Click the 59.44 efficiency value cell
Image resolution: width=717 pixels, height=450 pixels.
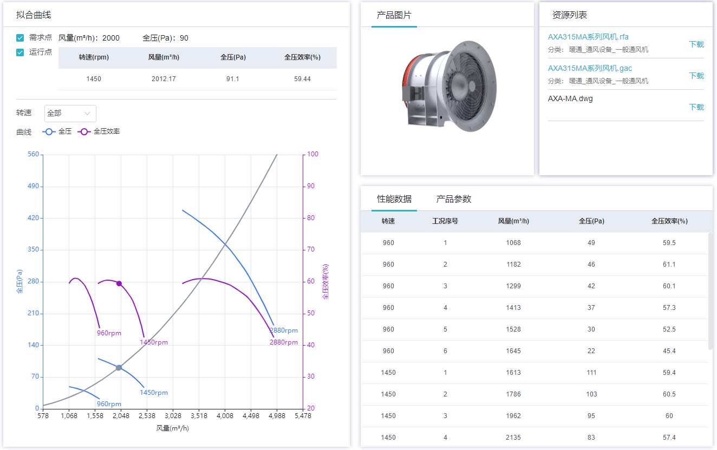pos(302,79)
